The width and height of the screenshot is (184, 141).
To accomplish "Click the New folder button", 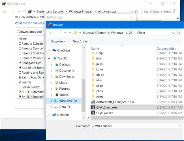I will click(x=80, y=41).
